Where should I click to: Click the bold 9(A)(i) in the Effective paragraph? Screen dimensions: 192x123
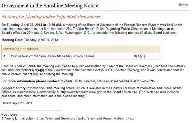pyautogui.click(x=39, y=70)
